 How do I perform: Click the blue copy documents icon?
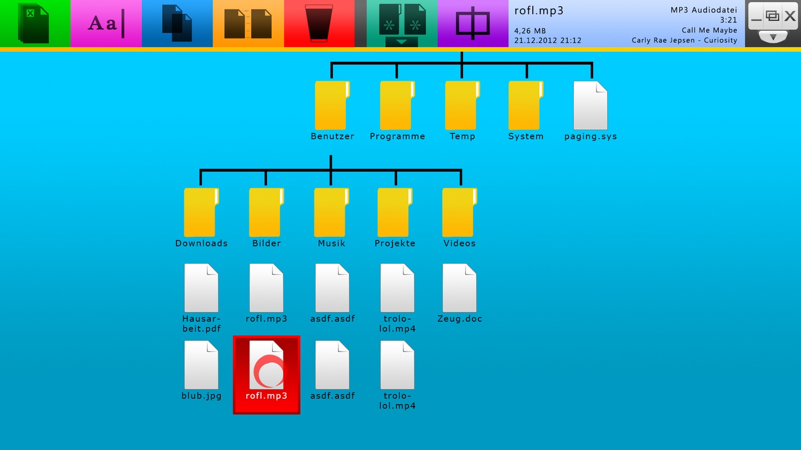[177, 24]
